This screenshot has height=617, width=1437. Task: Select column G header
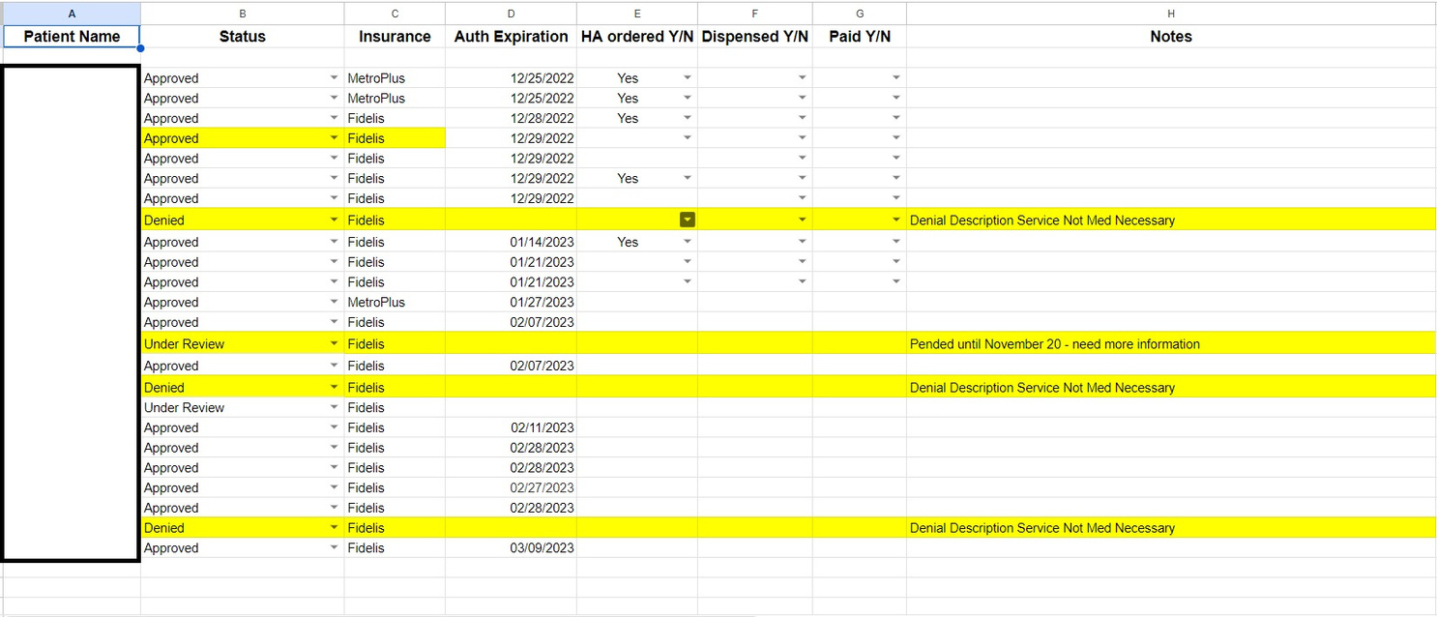tap(860, 14)
